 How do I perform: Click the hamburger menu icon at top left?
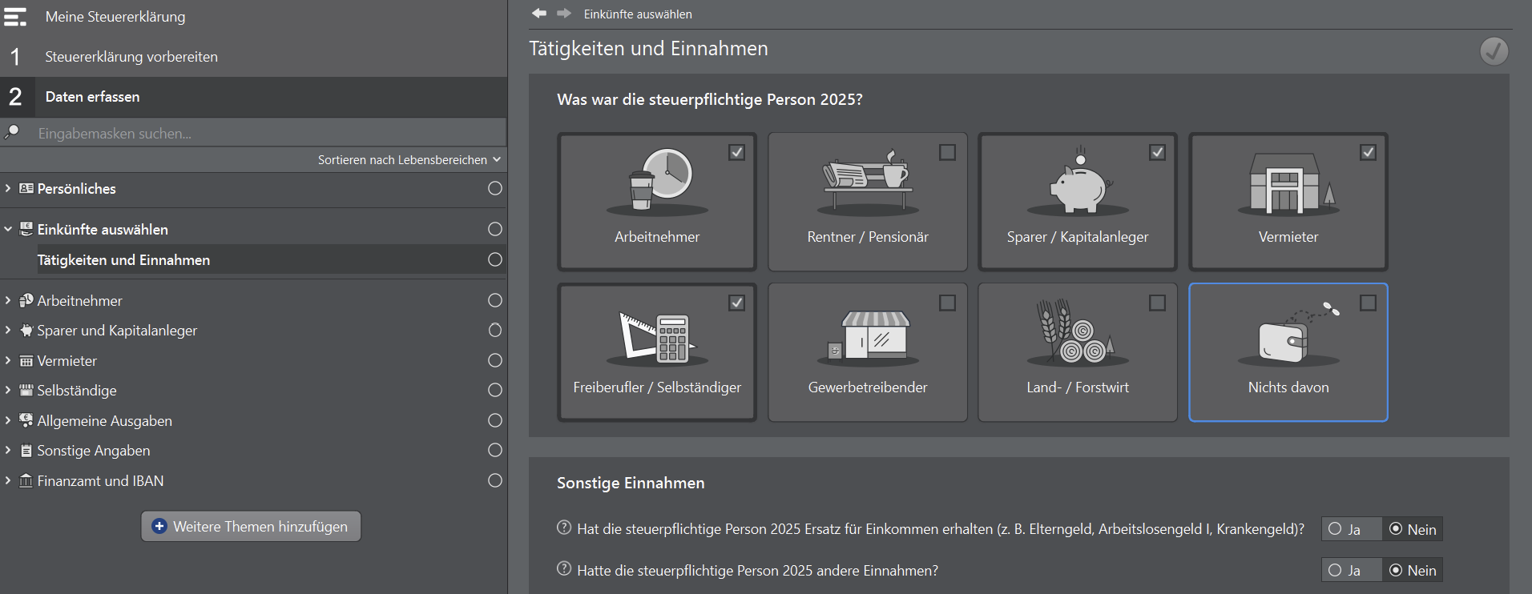(x=15, y=17)
